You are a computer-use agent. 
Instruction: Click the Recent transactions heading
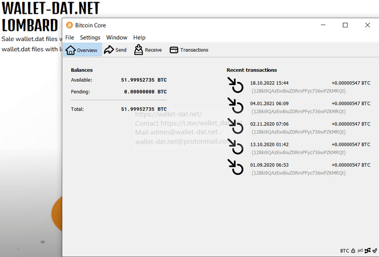tap(252, 70)
